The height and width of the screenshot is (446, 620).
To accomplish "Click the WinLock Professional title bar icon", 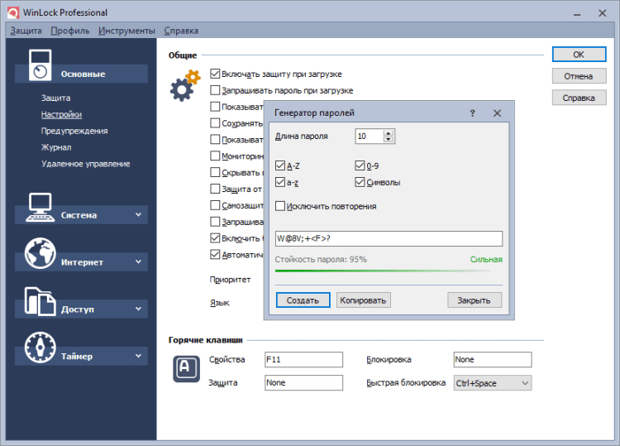I will (x=13, y=12).
